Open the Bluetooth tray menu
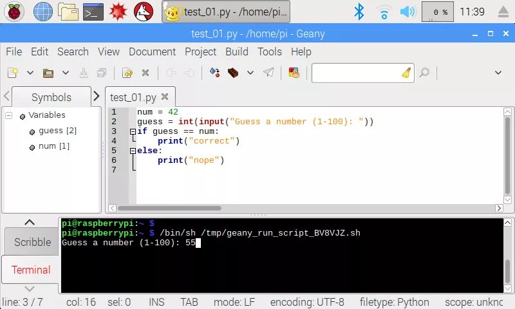The height and width of the screenshot is (309, 515). (359, 12)
